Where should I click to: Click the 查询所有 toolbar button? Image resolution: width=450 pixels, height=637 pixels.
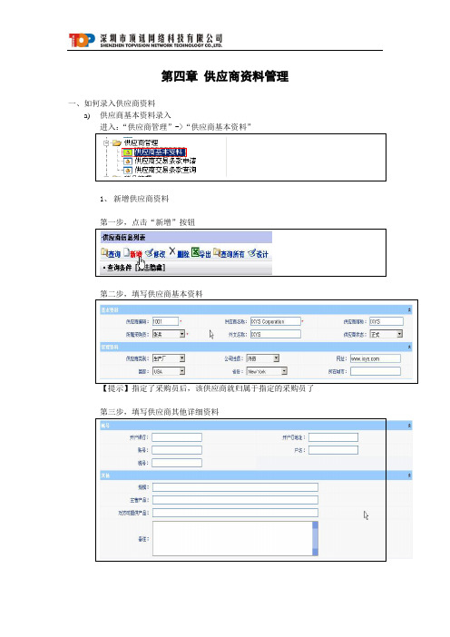(x=229, y=253)
